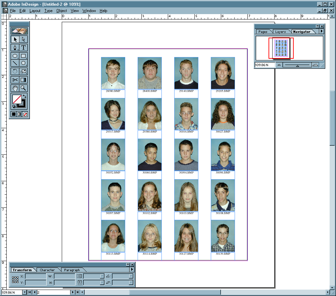This screenshot has height=296, width=336.
Task: Select the Hand tool
Action: point(15,88)
